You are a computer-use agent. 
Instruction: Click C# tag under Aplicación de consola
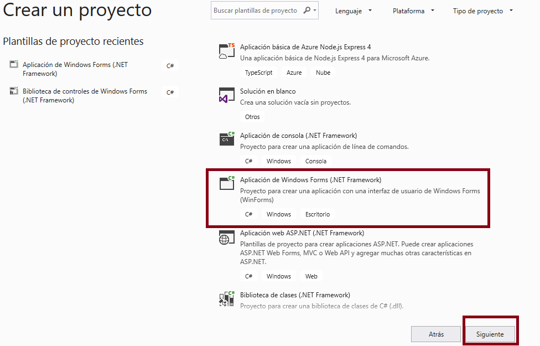(248, 161)
